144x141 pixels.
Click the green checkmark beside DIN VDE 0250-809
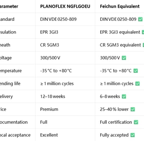(x=140, y=19)
